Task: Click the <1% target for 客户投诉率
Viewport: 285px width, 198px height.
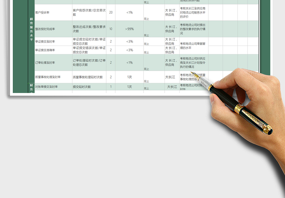Action: [129, 12]
